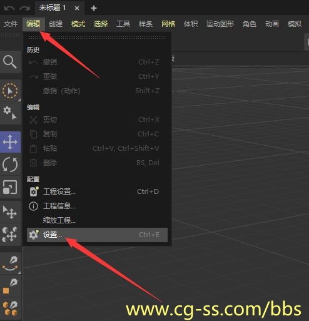This screenshot has height=321, width=309.
Task: Choose the Rotate tool icon
Action: (10, 165)
